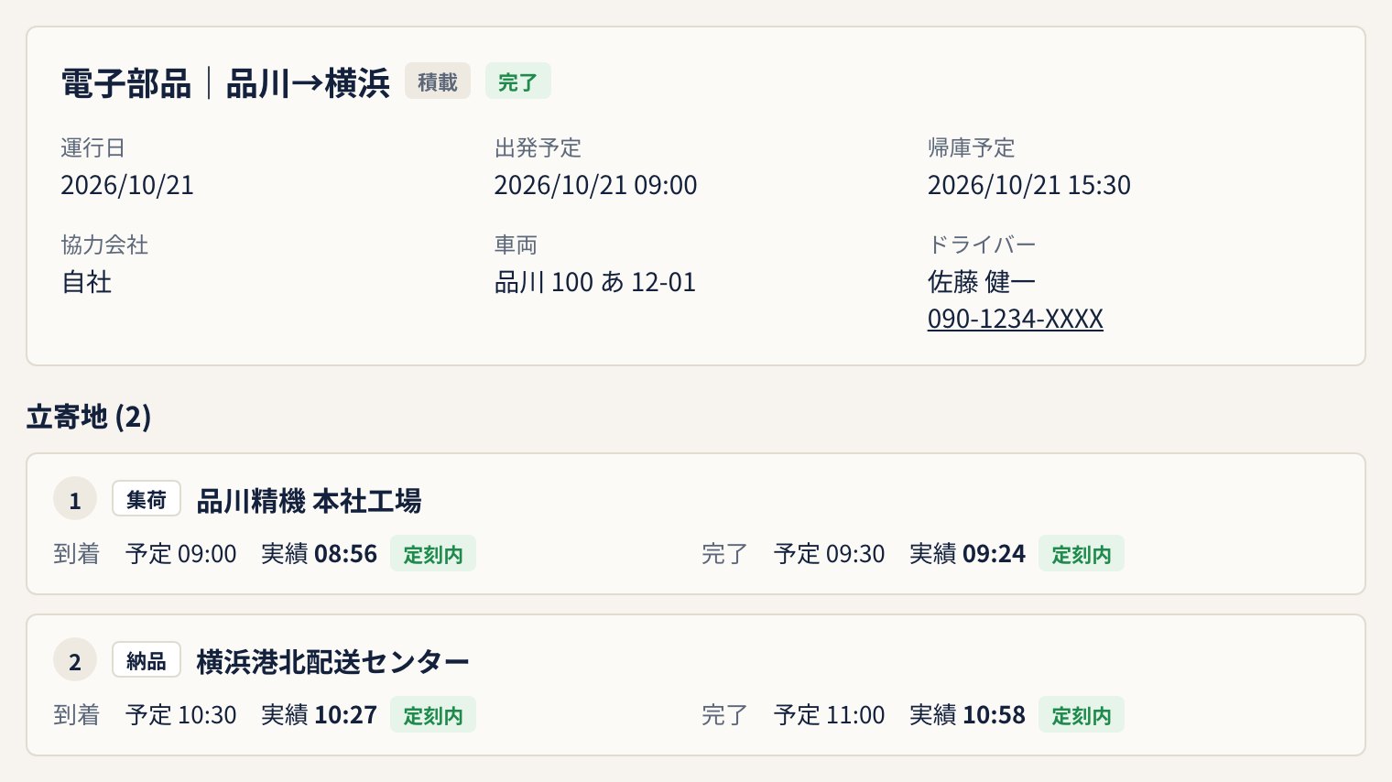The image size is (1392, 782).
Task: Click completion 予定 11:00 for 横浜港北配送センター
Action: tap(830, 715)
